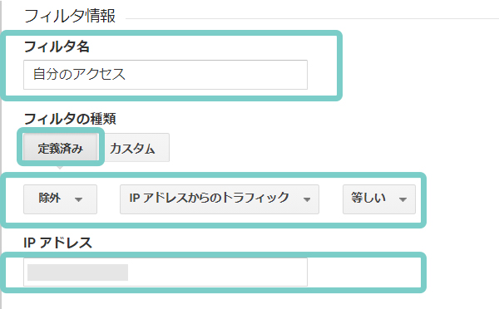Open the IP アドレスからのトラフィック dropdown
499x309 pixels.
point(220,199)
